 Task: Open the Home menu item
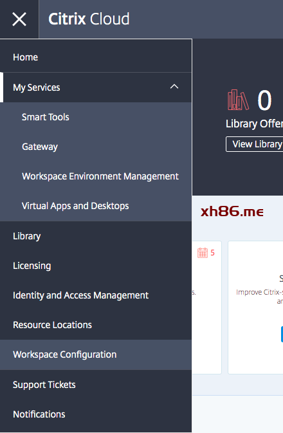tap(96, 57)
